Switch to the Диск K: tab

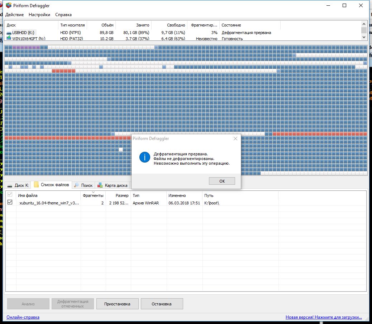pyautogui.click(x=18, y=185)
